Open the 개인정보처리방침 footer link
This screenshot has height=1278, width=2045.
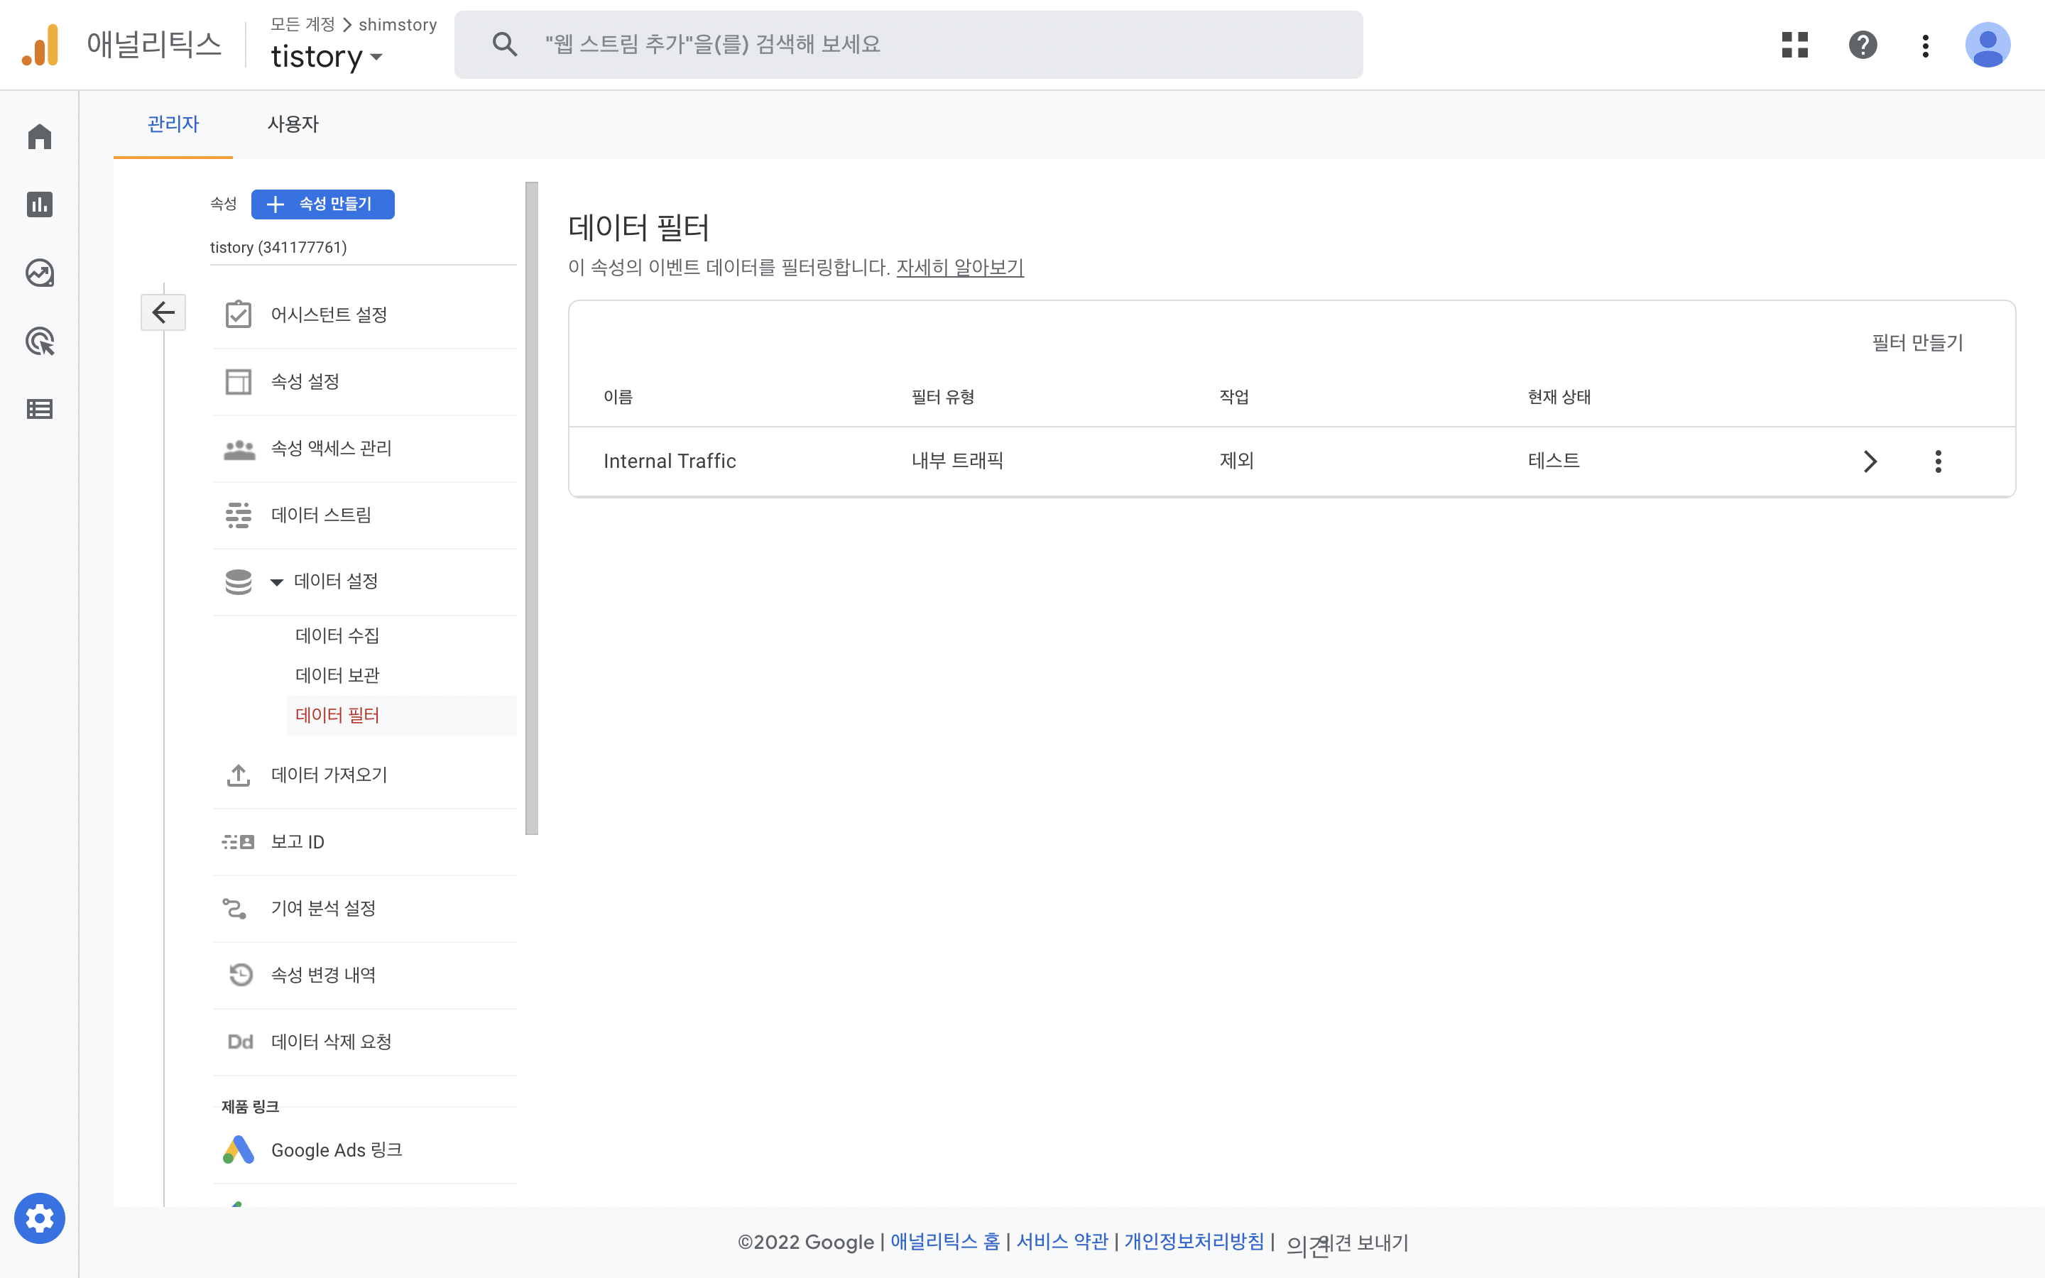(x=1193, y=1241)
